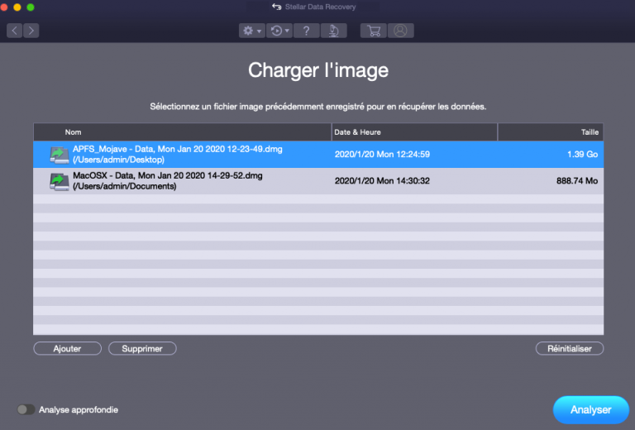Open the settings gear menu
Screen dimensions: 635x430
click(x=252, y=31)
